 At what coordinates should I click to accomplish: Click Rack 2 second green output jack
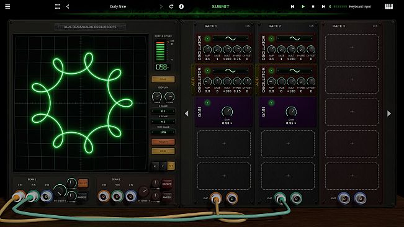click(x=296, y=198)
